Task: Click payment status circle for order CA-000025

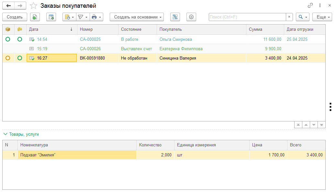Action: click(x=20, y=39)
